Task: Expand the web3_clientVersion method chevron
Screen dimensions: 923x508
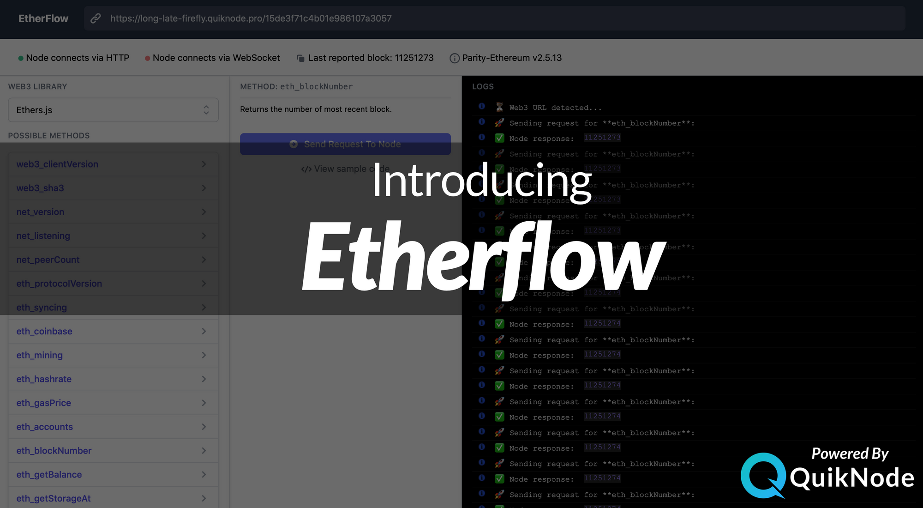Action: tap(204, 164)
